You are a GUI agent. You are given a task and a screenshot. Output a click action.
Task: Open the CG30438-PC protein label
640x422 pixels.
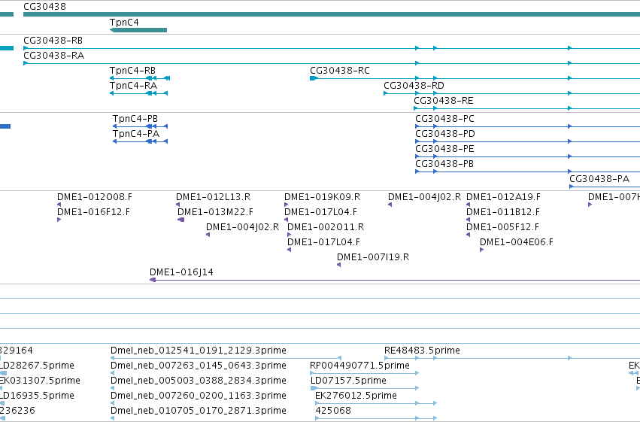[x=444, y=119]
